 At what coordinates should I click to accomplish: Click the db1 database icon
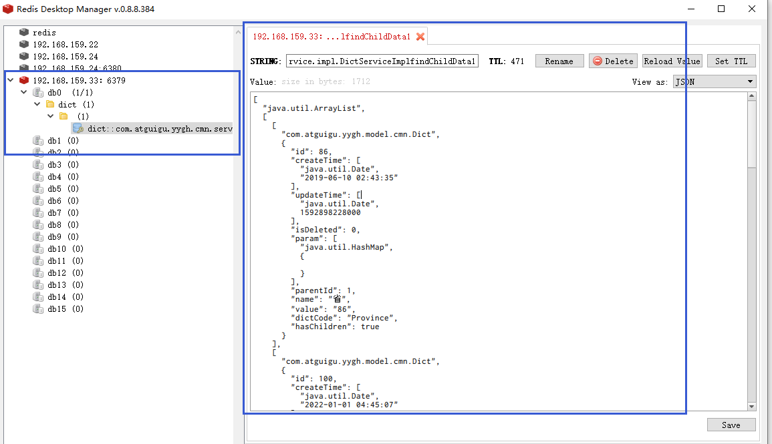click(38, 141)
